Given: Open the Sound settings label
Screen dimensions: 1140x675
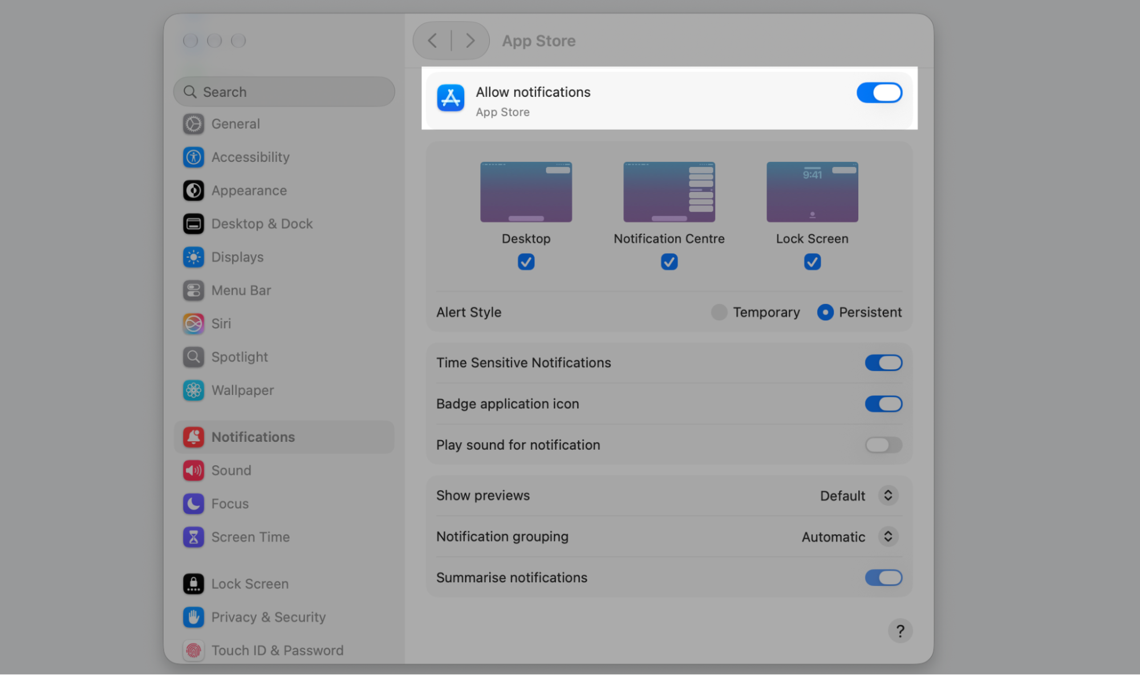Looking at the screenshot, I should click(231, 470).
